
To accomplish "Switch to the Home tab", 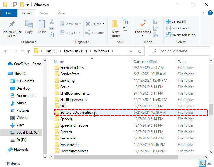I will pyautogui.click(x=26, y=13).
